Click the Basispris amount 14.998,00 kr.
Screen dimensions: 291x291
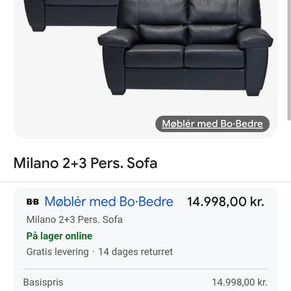pos(239,283)
